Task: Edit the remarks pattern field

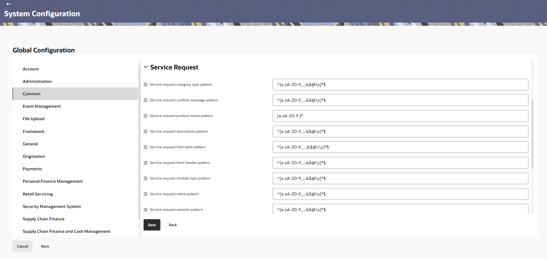Action: pos(400,209)
